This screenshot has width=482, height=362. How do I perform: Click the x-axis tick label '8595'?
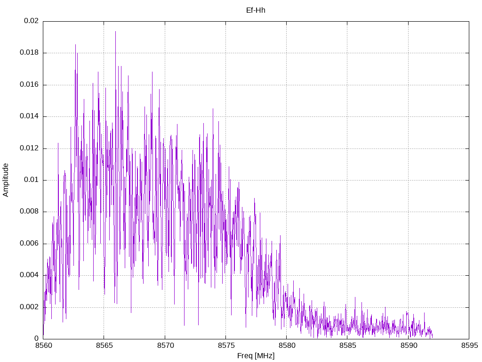tap(469, 346)
